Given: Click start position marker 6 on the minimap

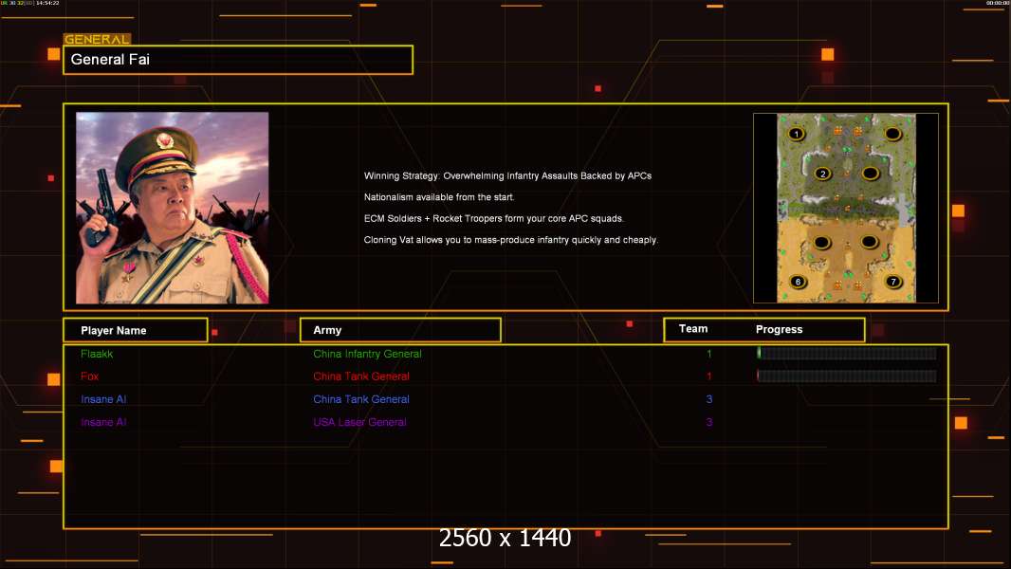Looking at the screenshot, I should coord(799,282).
